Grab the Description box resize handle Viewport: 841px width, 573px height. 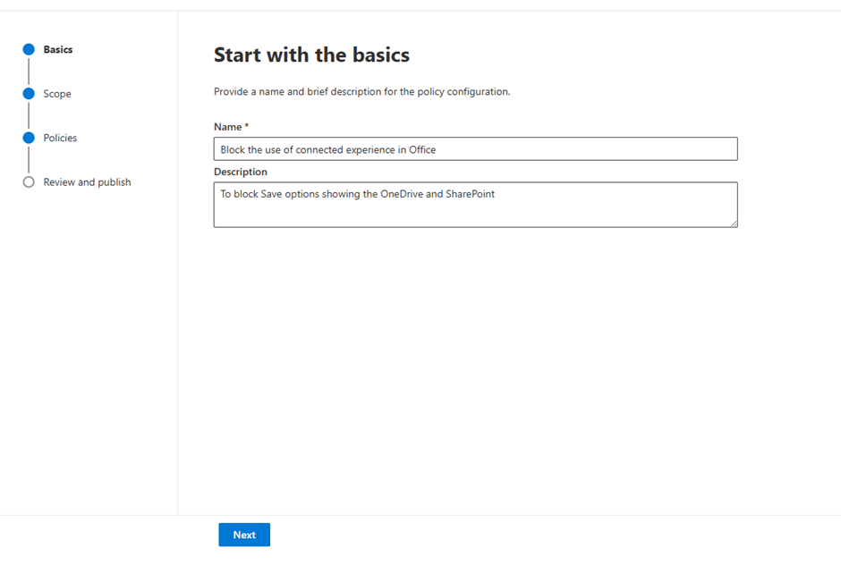click(734, 223)
